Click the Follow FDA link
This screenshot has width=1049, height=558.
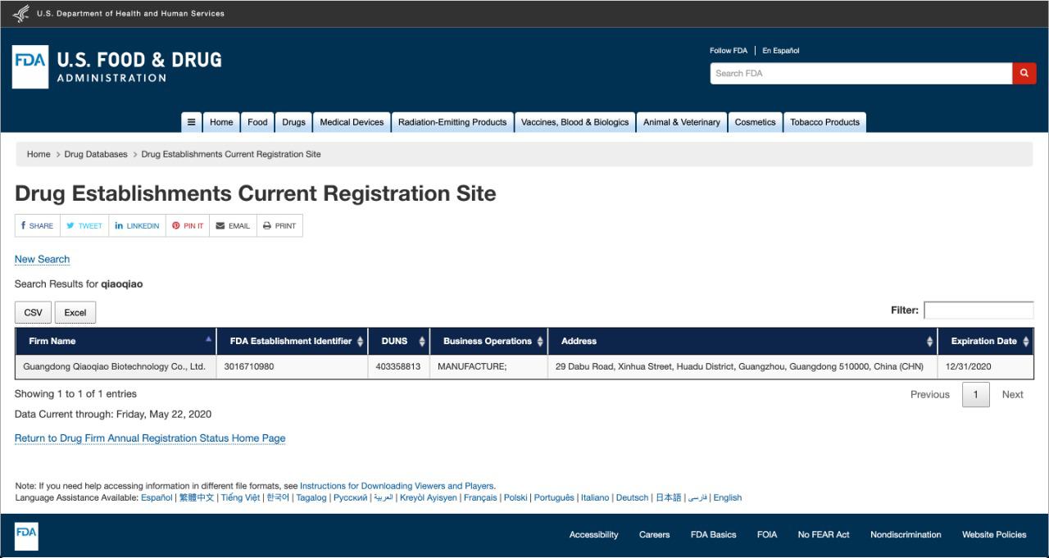[x=729, y=51]
